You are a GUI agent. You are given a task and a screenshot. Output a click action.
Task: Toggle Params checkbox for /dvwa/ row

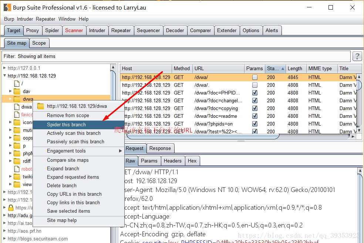click(x=255, y=77)
